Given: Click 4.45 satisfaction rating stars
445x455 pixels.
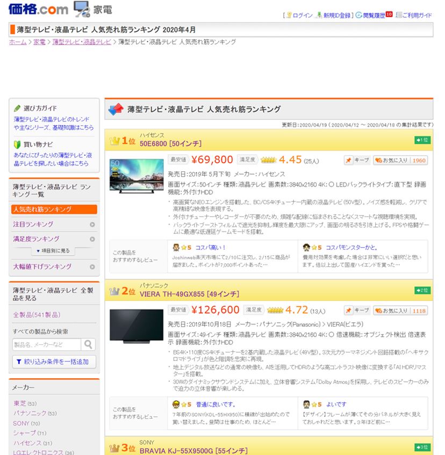Looking at the screenshot, I should [269, 160].
